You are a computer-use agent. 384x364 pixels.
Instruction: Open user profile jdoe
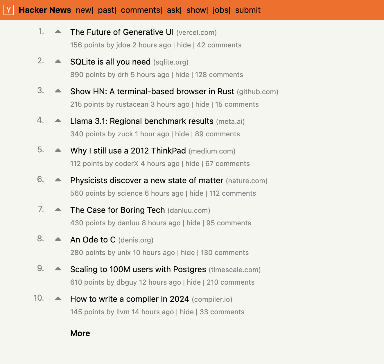click(123, 45)
